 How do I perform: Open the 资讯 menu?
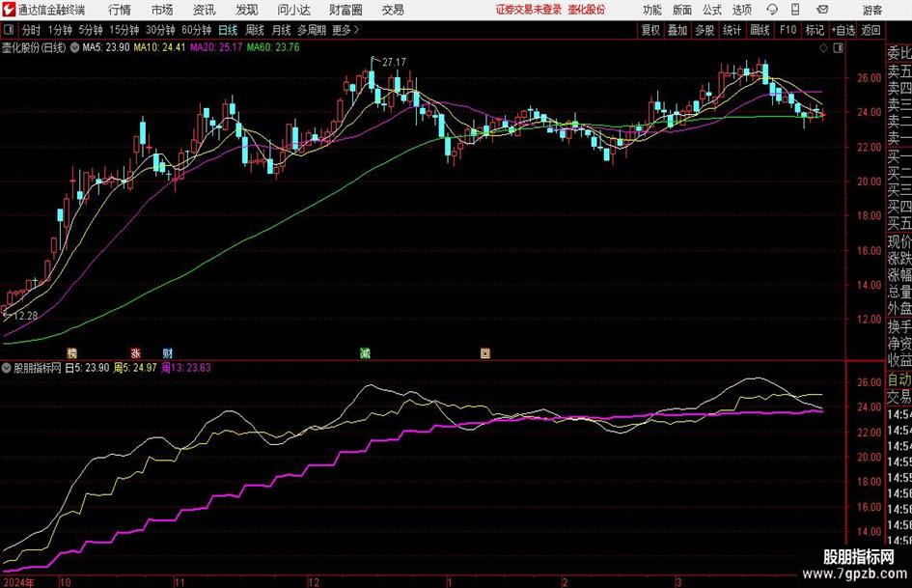(x=205, y=10)
